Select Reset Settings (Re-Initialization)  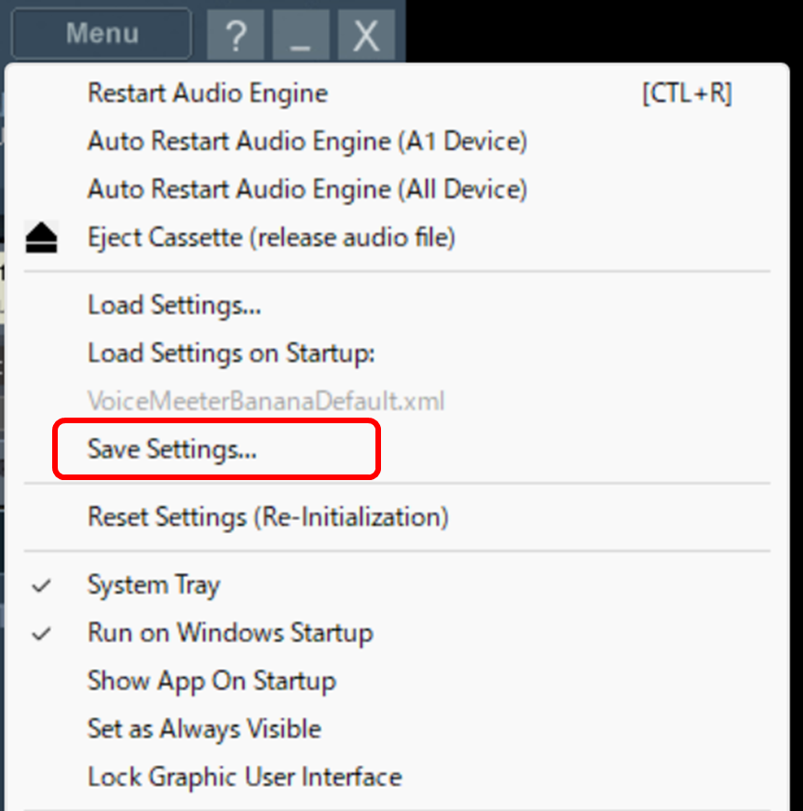click(267, 516)
